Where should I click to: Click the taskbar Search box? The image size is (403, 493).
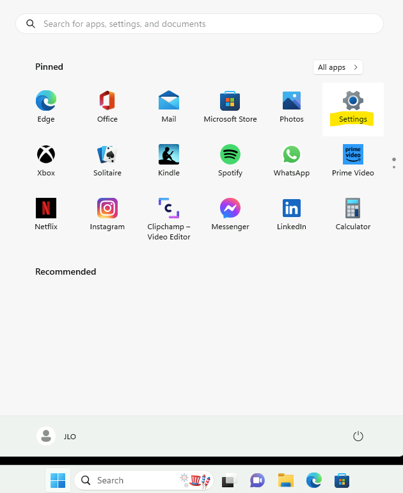(144, 480)
